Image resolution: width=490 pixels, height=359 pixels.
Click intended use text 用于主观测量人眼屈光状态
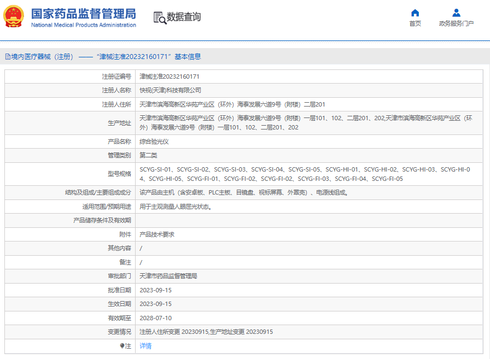176,207
